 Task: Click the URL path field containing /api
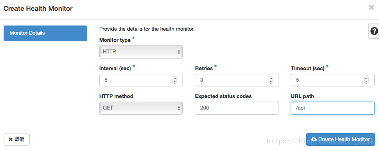point(333,108)
